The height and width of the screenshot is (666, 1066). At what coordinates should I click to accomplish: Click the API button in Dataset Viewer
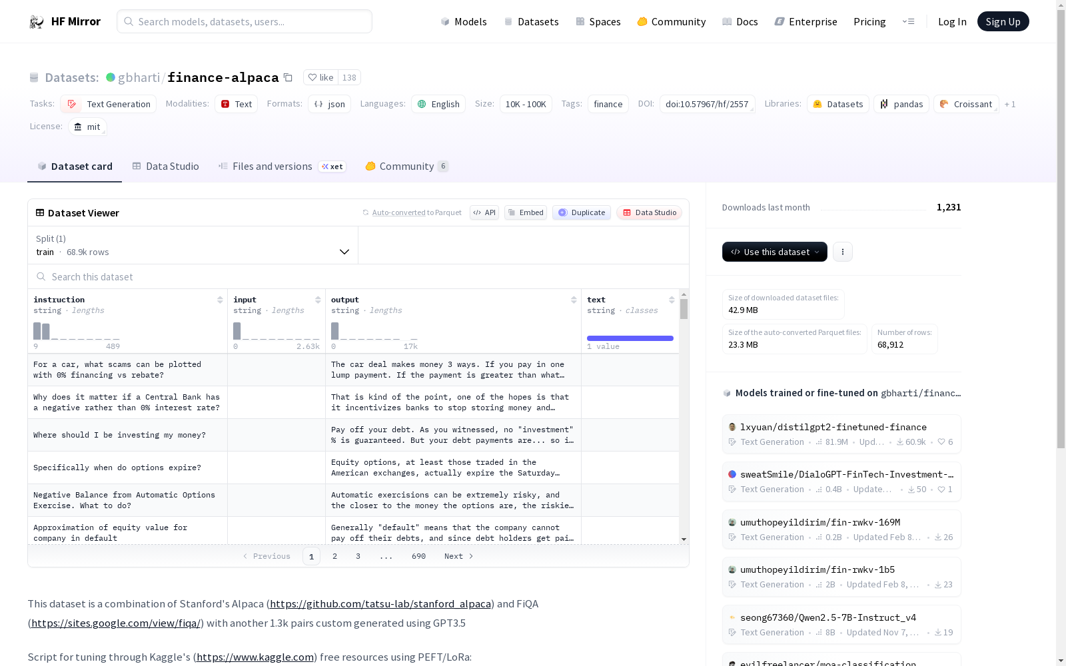click(x=484, y=212)
